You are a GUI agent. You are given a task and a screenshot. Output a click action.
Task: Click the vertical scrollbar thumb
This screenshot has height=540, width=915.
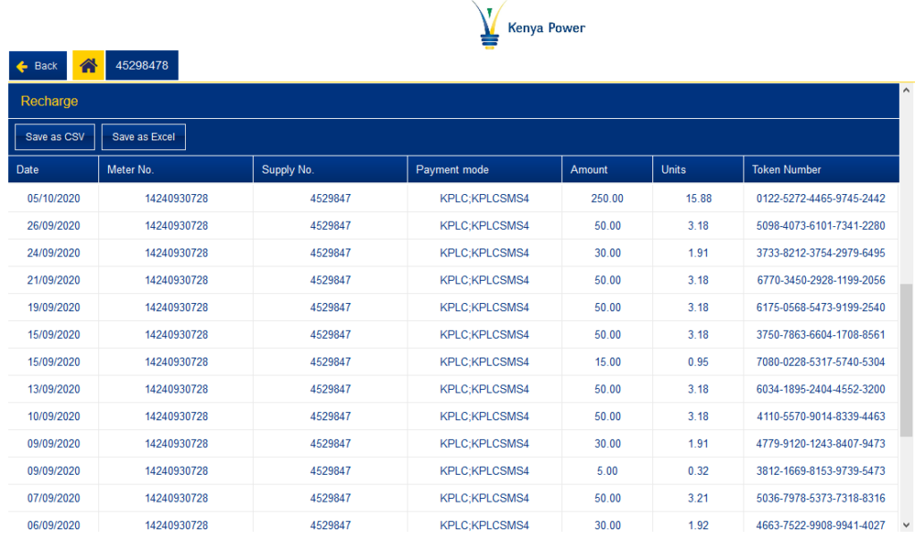click(x=906, y=360)
